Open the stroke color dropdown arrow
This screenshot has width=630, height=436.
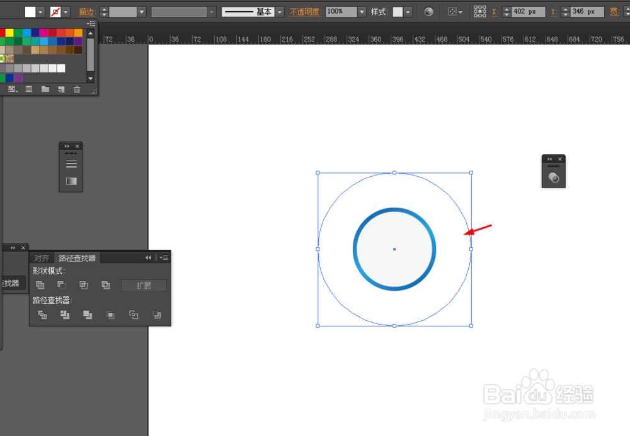(x=66, y=12)
